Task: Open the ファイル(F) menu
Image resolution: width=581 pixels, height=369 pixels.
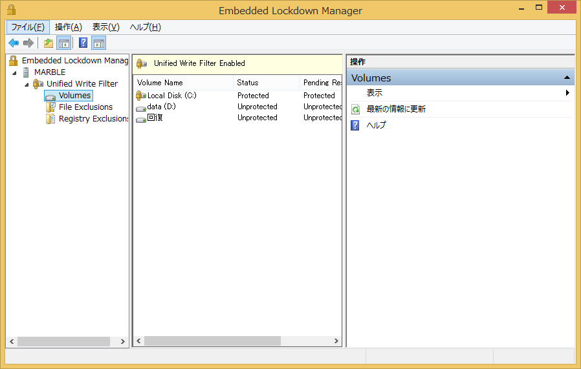Action: coord(28,27)
